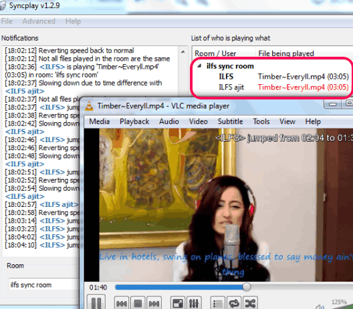The height and width of the screenshot is (309, 353).
Task: Click VLC seek slider handle
Action: [247, 287]
